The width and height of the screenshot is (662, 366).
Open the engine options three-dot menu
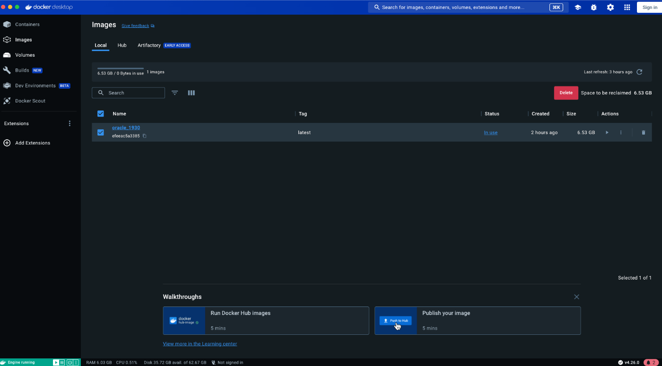tap(76, 363)
